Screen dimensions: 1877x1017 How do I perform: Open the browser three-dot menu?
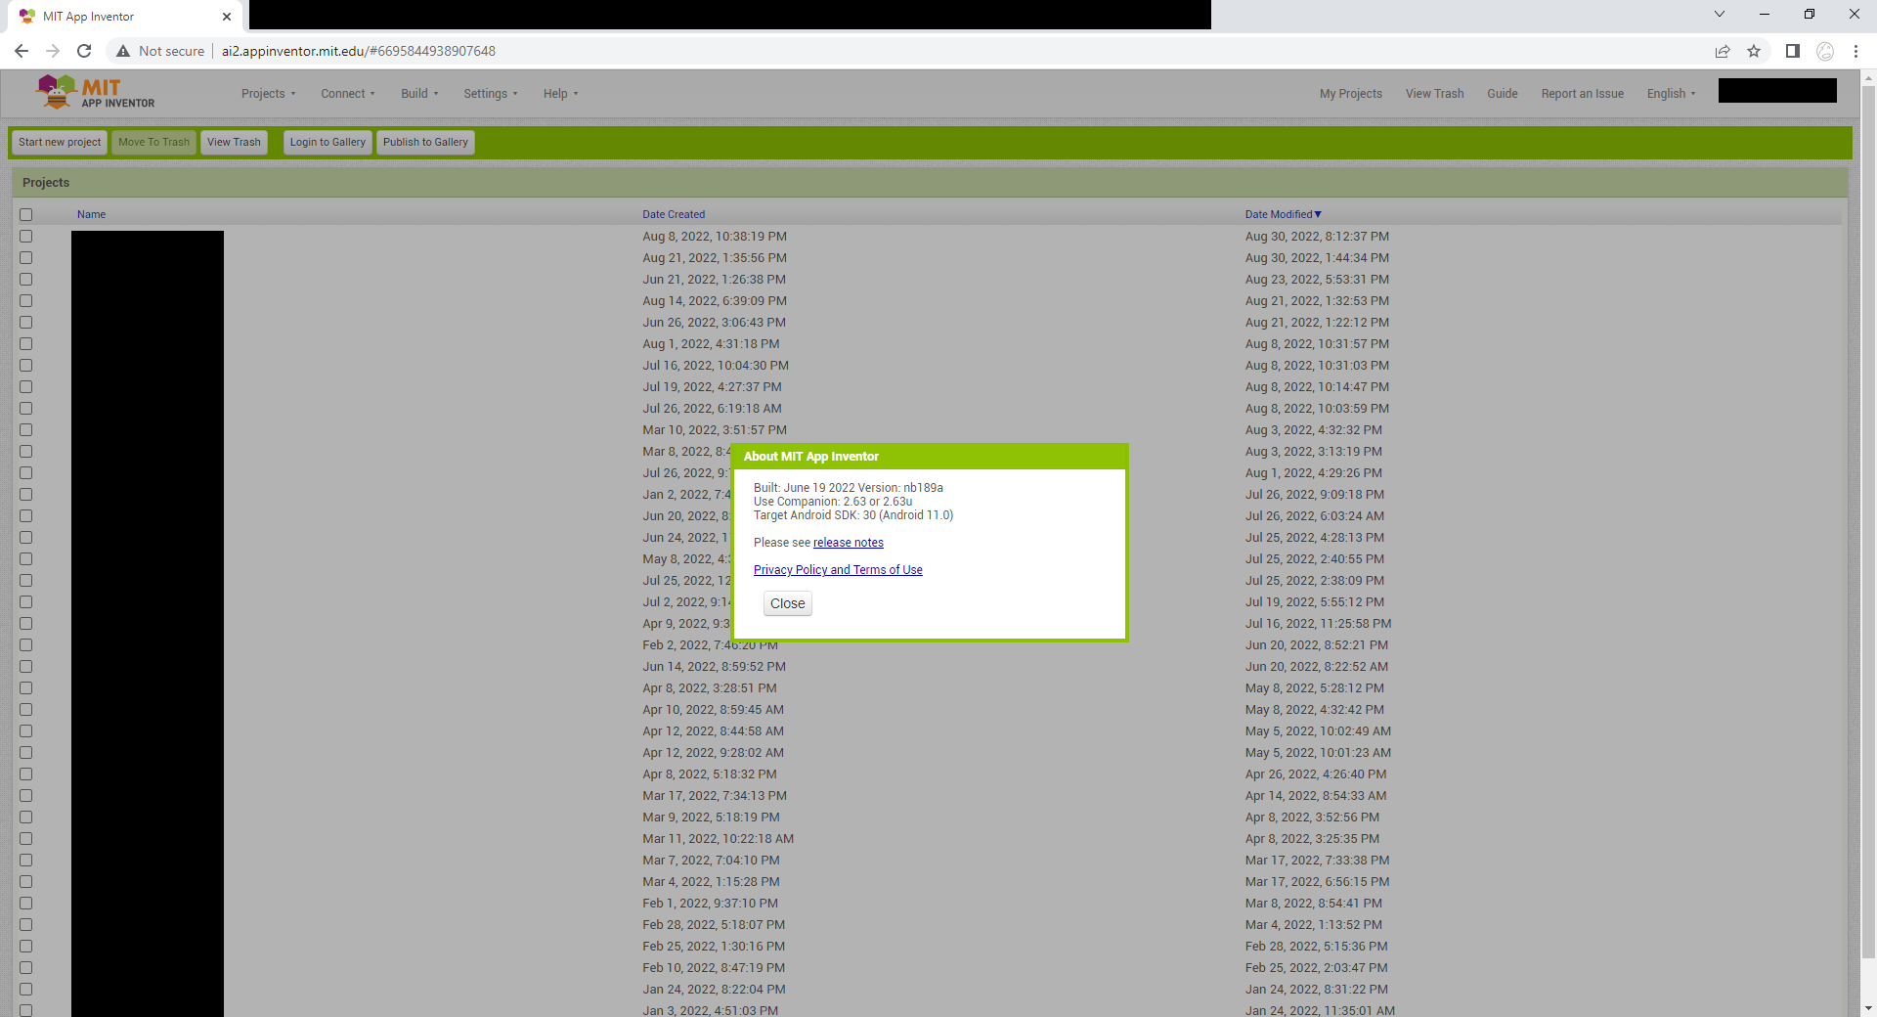point(1855,51)
